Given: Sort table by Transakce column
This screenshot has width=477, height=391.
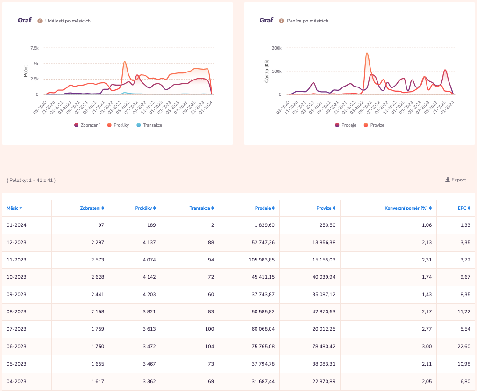Looking at the screenshot, I should tap(201, 208).
